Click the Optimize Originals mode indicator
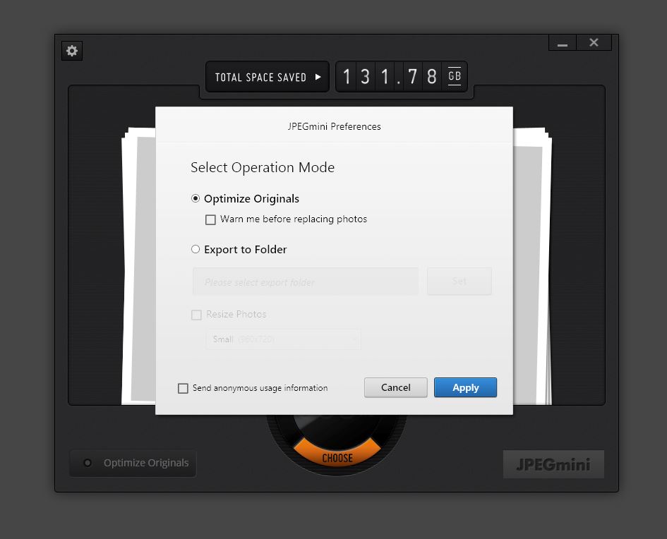Image resolution: width=667 pixels, height=539 pixels. pos(133,463)
